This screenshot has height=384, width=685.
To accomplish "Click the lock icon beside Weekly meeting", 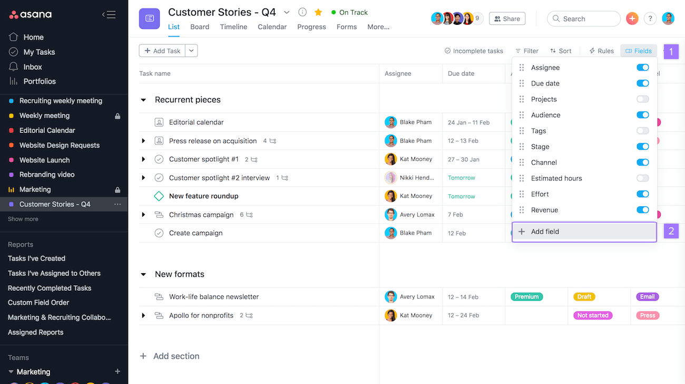I will click(x=118, y=116).
